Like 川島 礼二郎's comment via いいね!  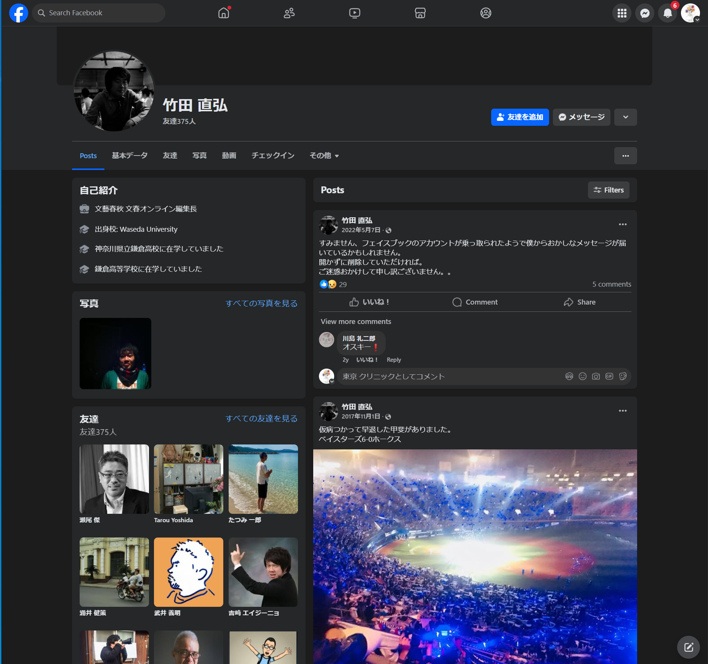click(367, 359)
